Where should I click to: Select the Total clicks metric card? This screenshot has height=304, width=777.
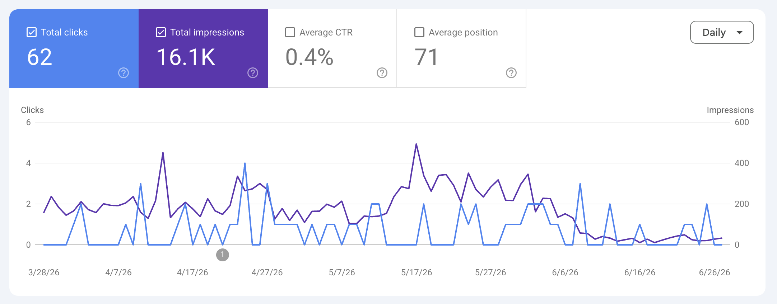click(74, 48)
